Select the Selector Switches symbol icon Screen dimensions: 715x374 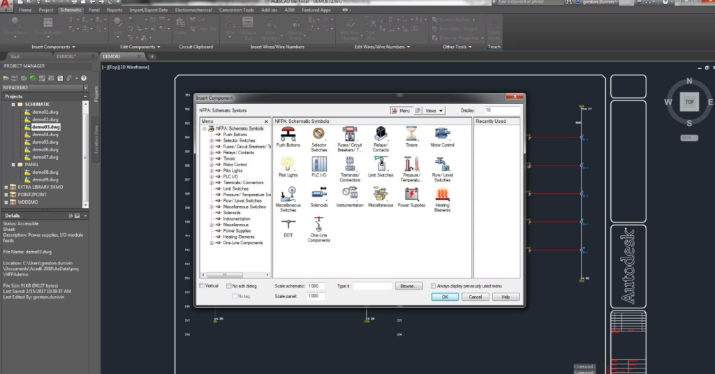pos(318,135)
